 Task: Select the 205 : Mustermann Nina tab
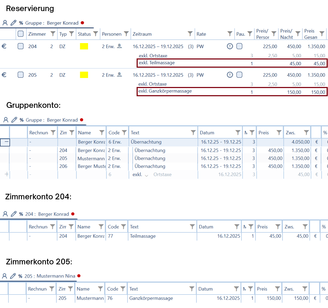(x=50, y=276)
